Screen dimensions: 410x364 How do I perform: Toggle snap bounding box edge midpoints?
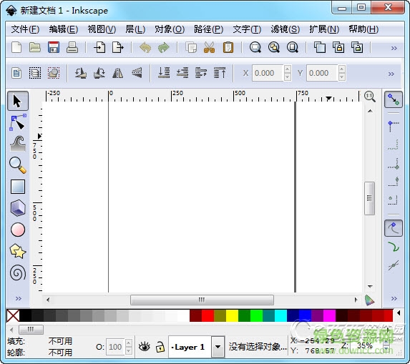pos(394,182)
